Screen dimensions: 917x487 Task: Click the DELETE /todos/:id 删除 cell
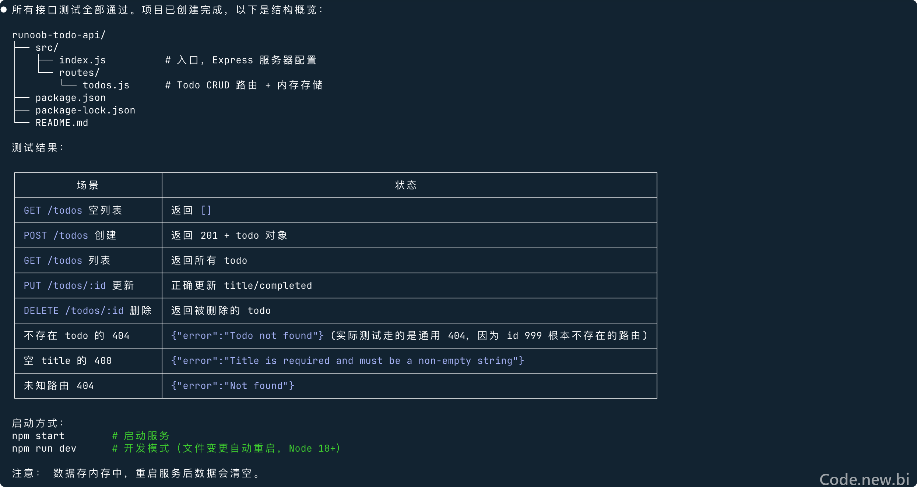point(88,311)
